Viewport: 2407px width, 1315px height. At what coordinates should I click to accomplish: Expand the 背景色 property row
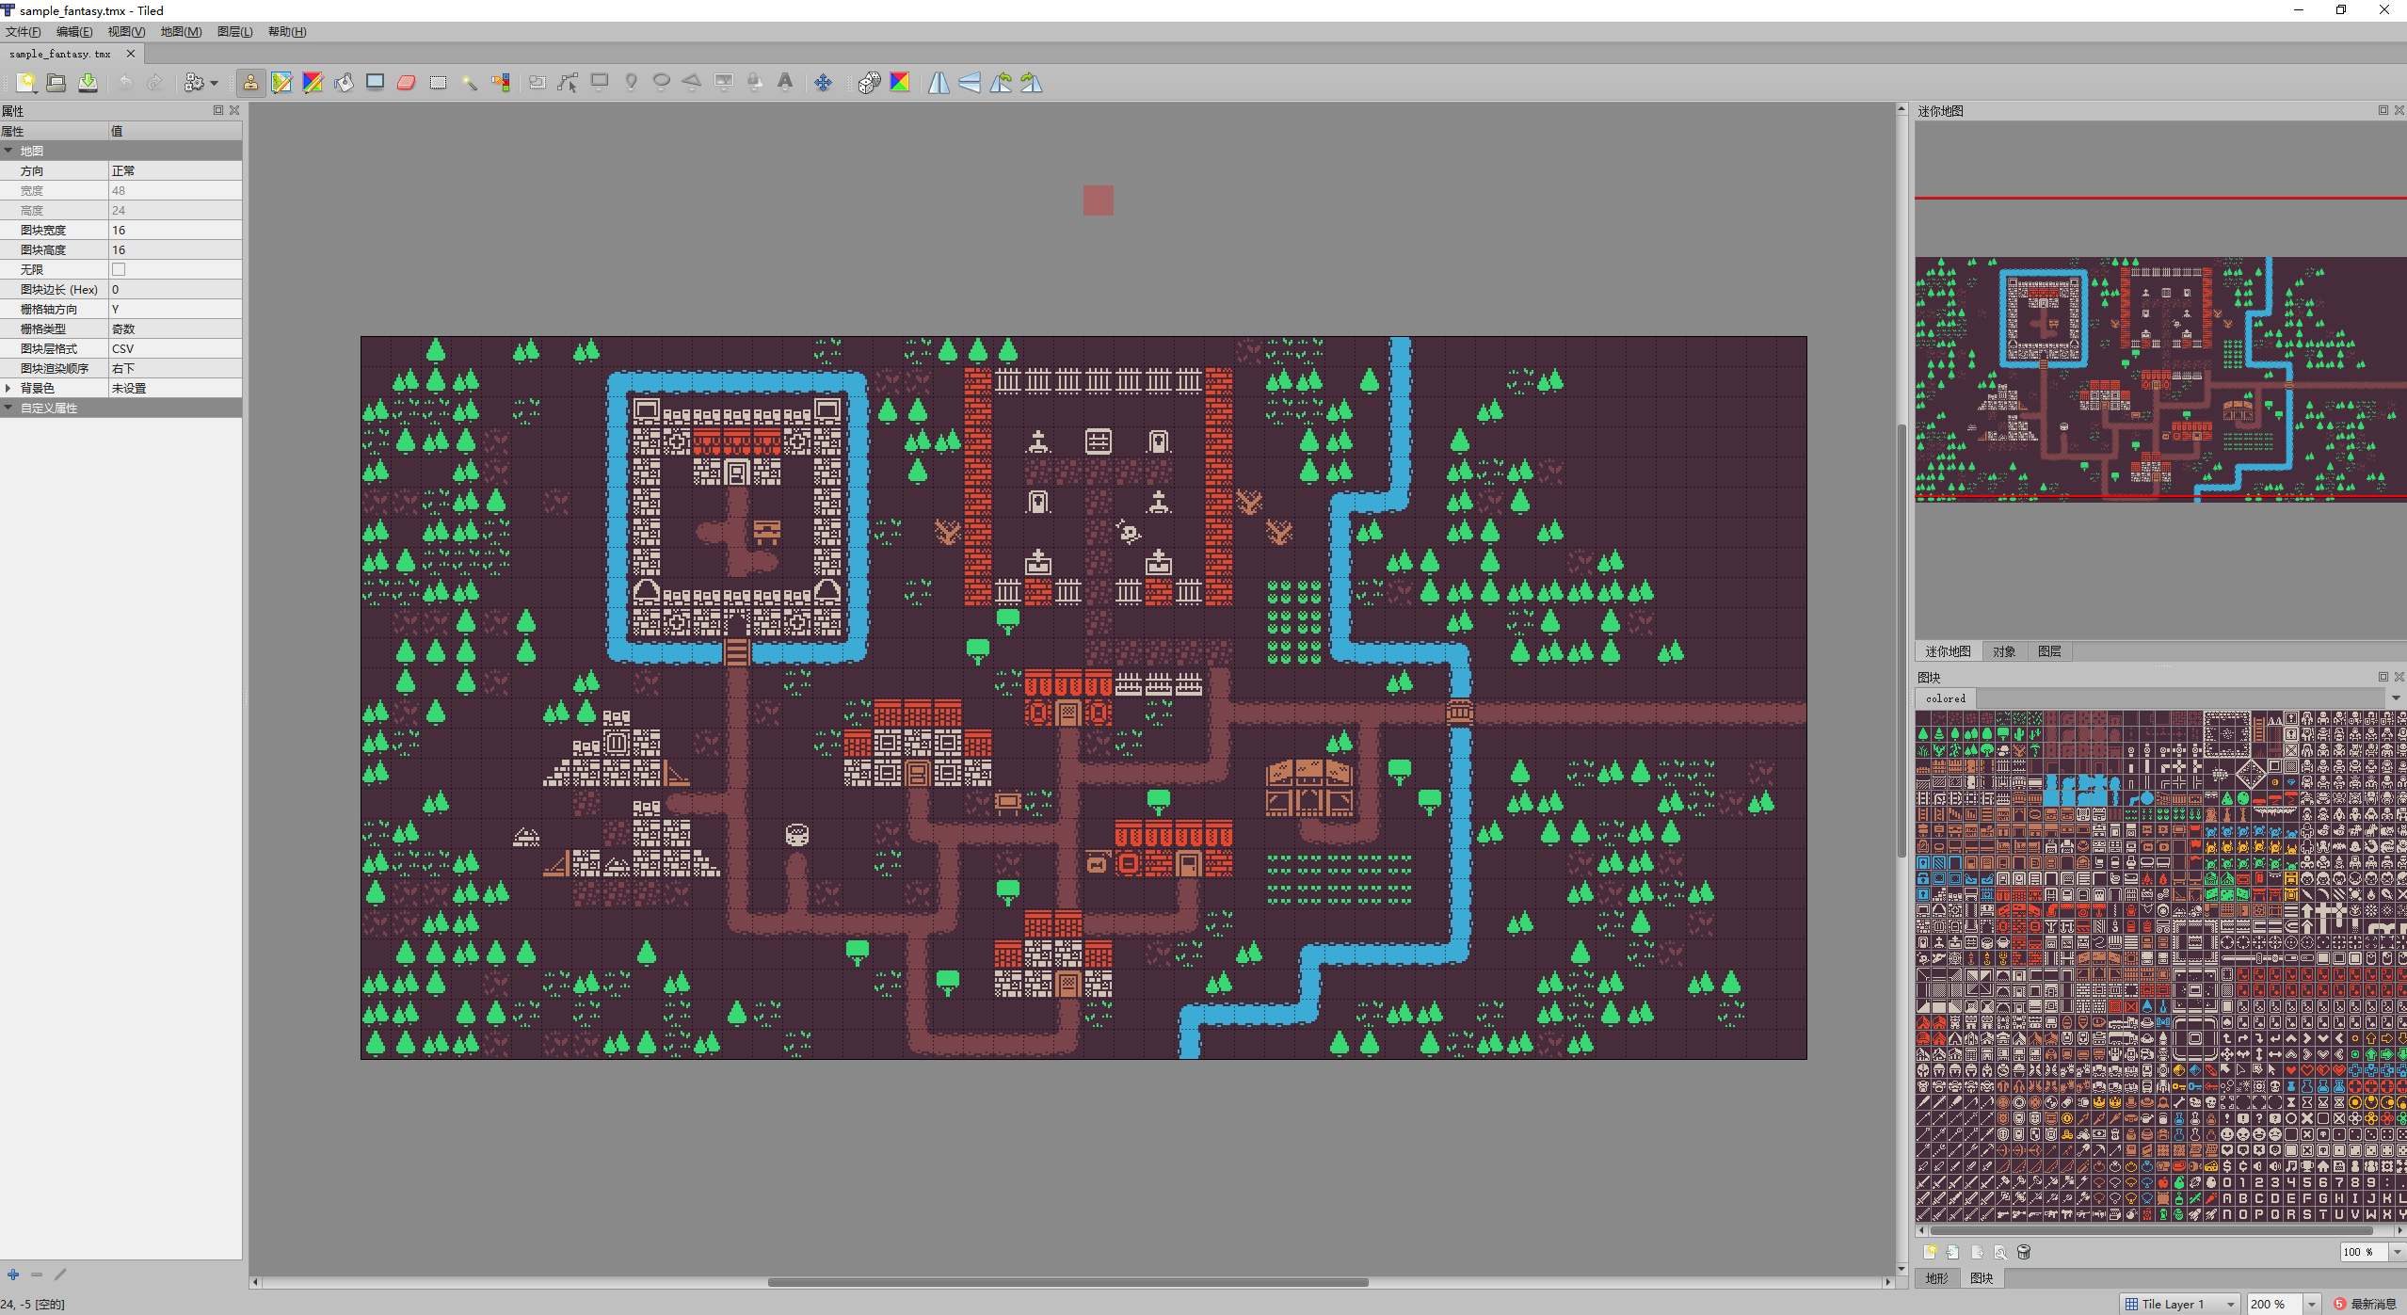click(x=8, y=388)
